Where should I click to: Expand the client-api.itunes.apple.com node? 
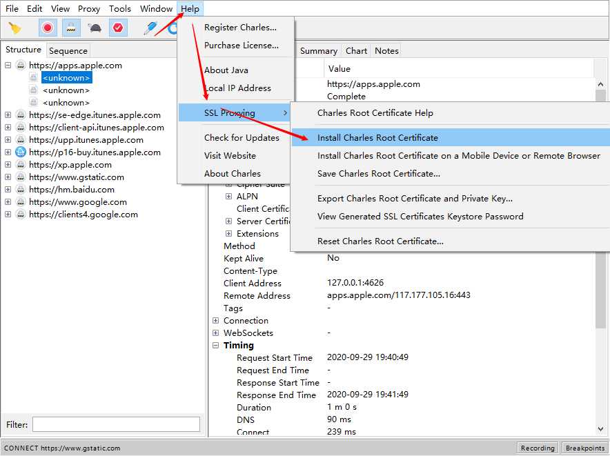8,128
